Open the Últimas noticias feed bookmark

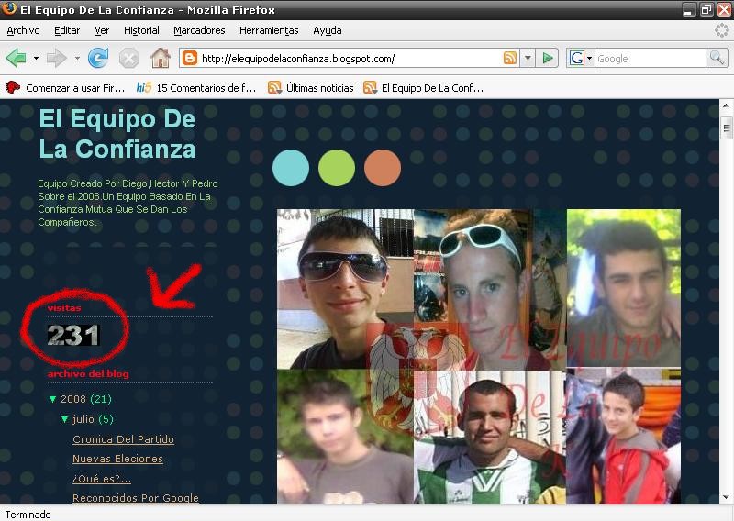tap(311, 87)
